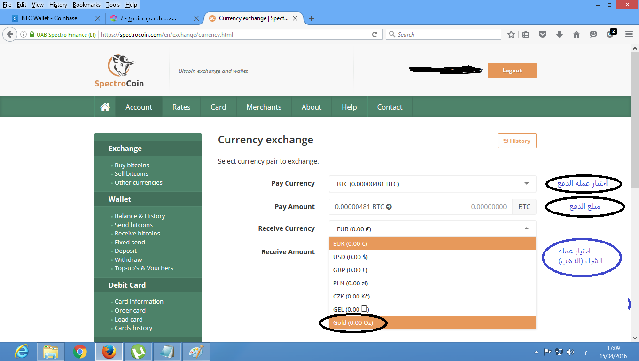Open Order card sidebar link

(x=130, y=311)
